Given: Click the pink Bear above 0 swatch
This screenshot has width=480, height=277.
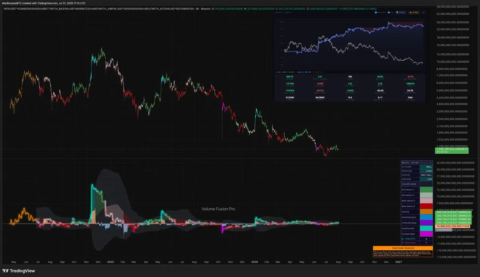Looking at the screenshot, I should click(x=426, y=201).
